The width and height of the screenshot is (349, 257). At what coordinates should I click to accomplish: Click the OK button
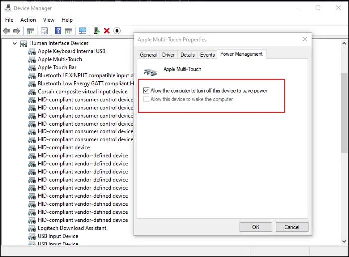pyautogui.click(x=256, y=227)
